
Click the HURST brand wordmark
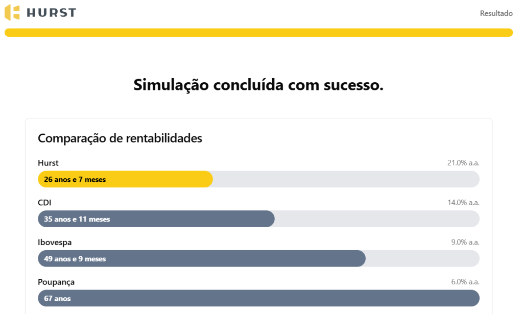(x=52, y=13)
